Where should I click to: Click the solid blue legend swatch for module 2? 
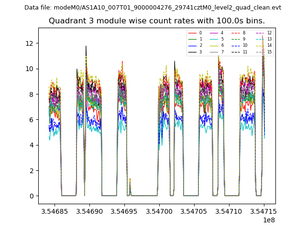click(192, 45)
